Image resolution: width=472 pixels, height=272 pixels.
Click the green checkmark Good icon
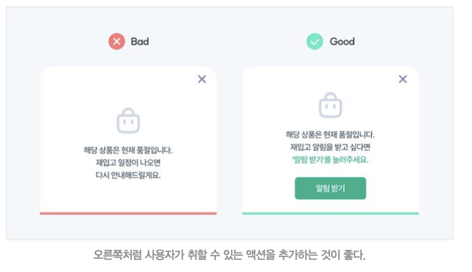[314, 41]
